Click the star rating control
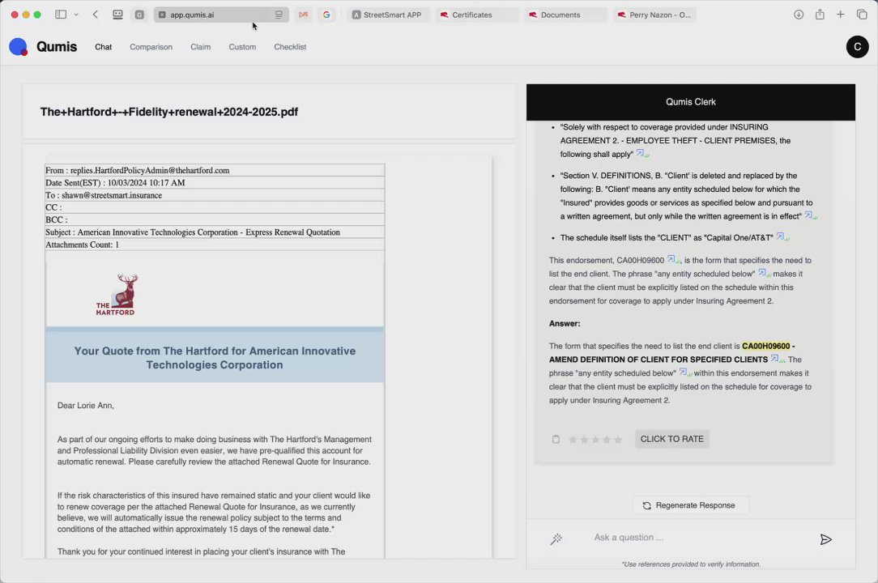The height and width of the screenshot is (583, 878). [x=595, y=440]
